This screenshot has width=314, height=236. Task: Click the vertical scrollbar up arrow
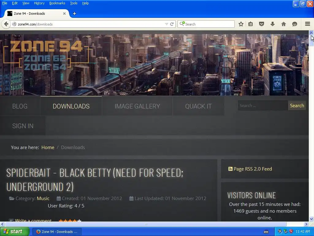click(311, 33)
